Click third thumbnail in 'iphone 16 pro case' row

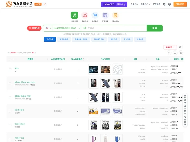pos(117,97)
